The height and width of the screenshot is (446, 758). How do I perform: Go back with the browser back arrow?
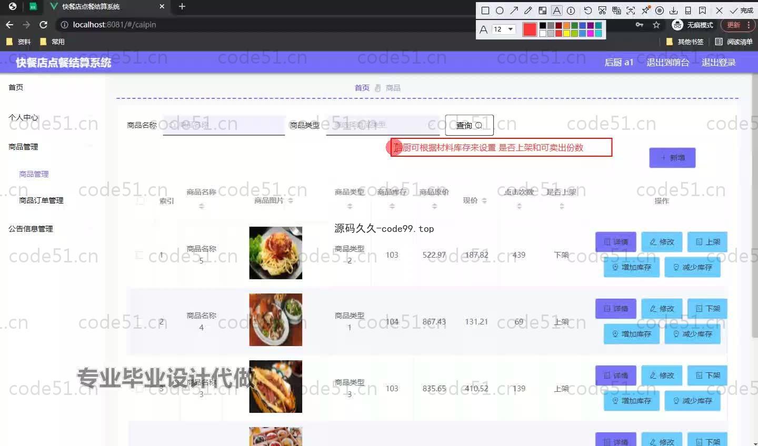[x=9, y=25]
